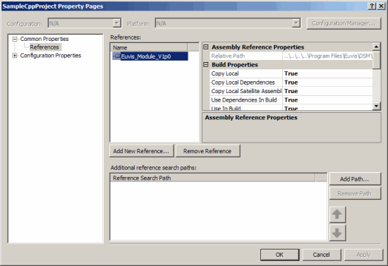The width and height of the screenshot is (388, 266).
Task: Click scroll down arrow in property grid
Action: [377, 106]
